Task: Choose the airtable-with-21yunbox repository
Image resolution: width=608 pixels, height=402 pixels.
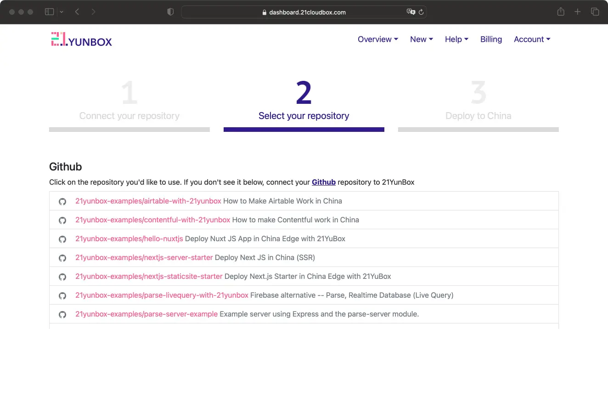Action: tap(148, 201)
